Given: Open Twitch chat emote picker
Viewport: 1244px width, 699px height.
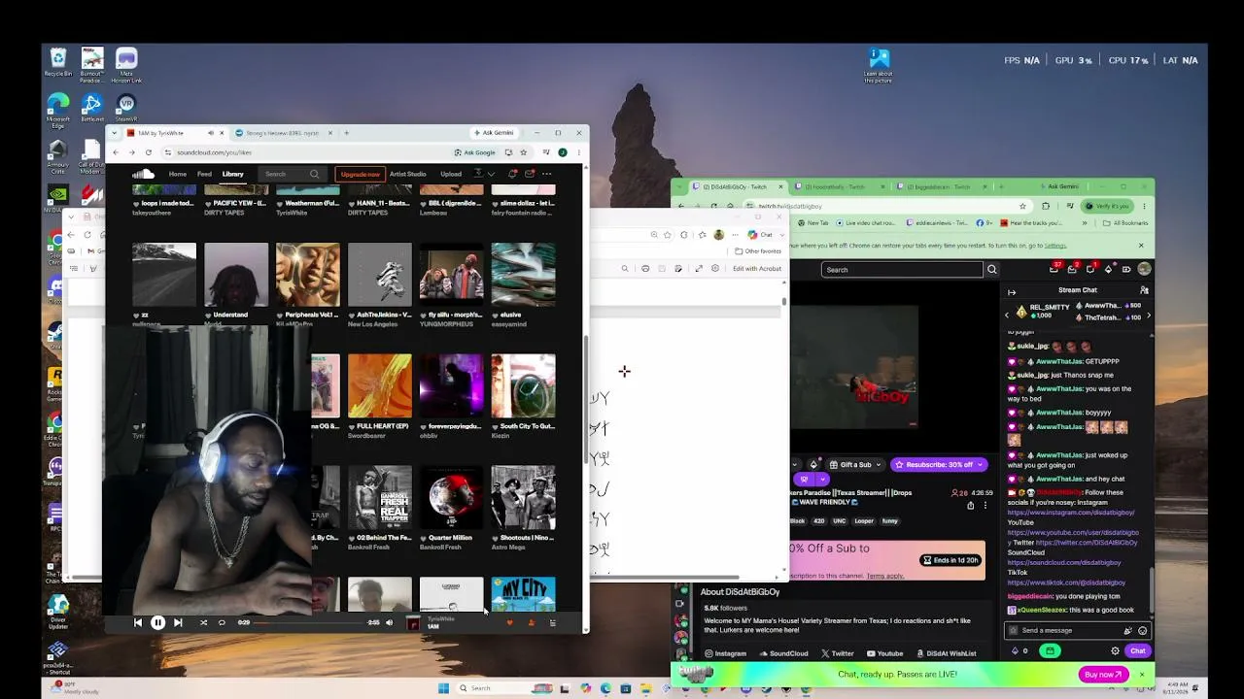Looking at the screenshot, I should point(1142,631).
